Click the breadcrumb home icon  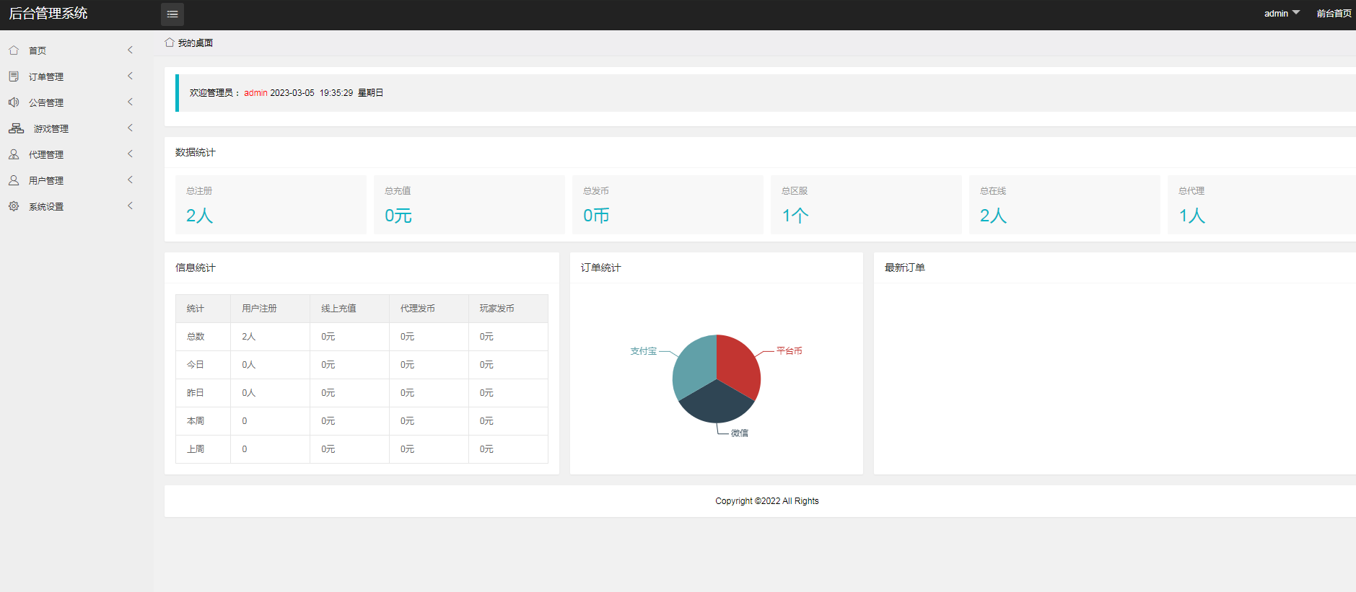[x=170, y=43]
